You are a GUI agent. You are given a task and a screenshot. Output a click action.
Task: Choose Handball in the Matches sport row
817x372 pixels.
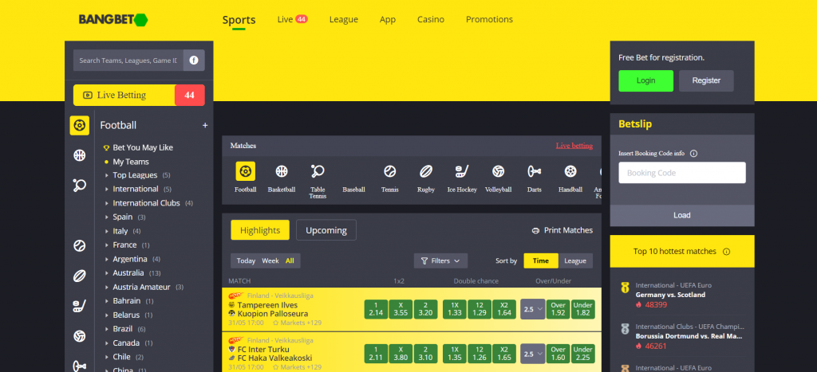click(x=570, y=178)
